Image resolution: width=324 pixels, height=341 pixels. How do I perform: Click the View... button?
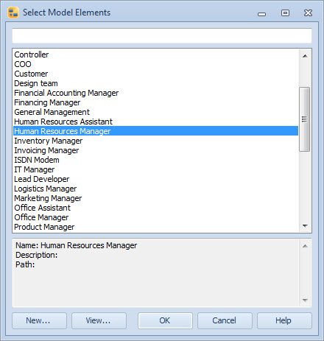click(99, 320)
